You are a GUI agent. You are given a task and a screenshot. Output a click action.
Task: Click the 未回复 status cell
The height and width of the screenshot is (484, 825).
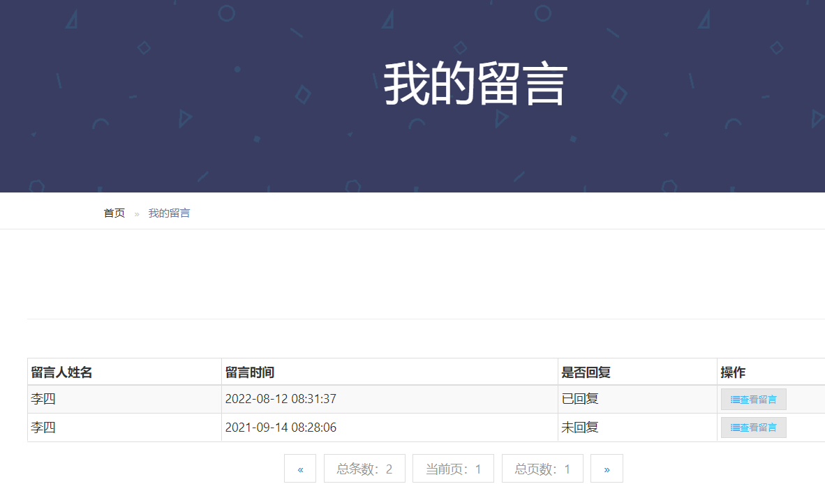[x=577, y=427]
